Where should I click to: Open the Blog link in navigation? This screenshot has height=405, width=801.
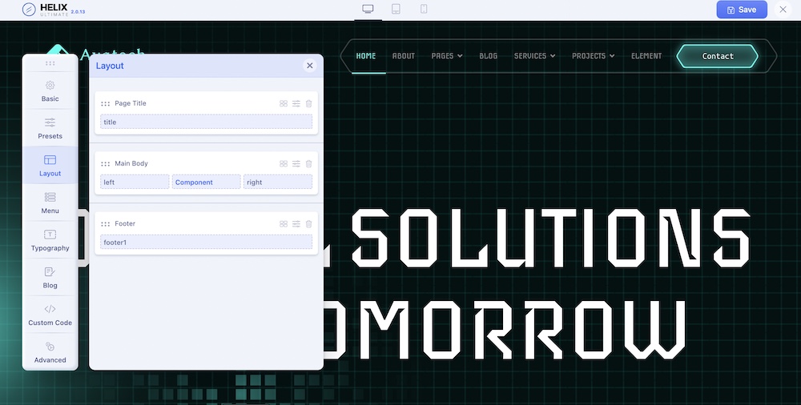point(488,56)
